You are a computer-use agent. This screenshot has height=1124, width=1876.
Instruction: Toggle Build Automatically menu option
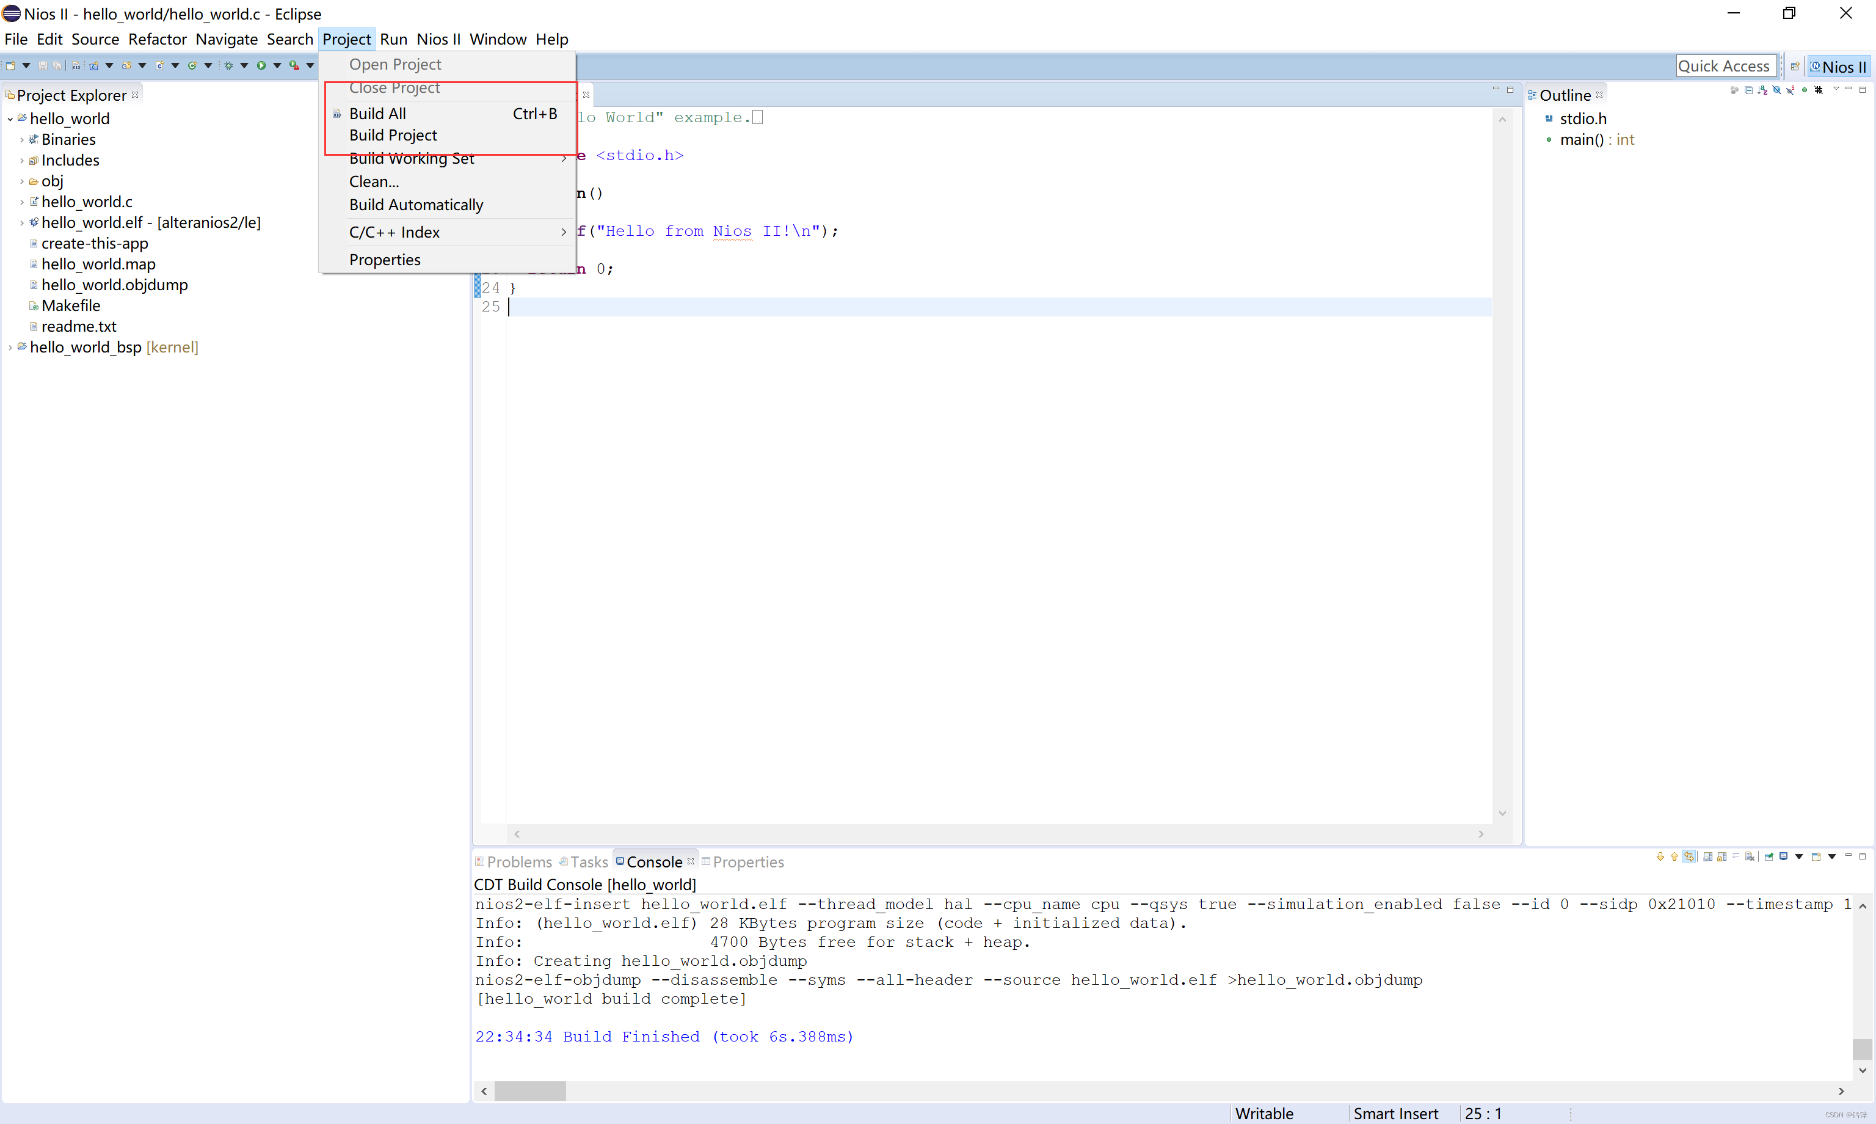coord(416,205)
